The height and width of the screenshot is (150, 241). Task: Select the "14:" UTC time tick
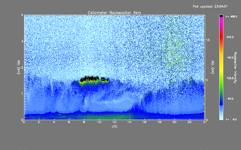[x=130, y=122]
